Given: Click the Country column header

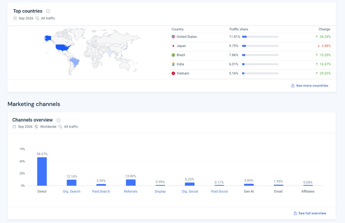Looking at the screenshot, I should pos(178,29).
